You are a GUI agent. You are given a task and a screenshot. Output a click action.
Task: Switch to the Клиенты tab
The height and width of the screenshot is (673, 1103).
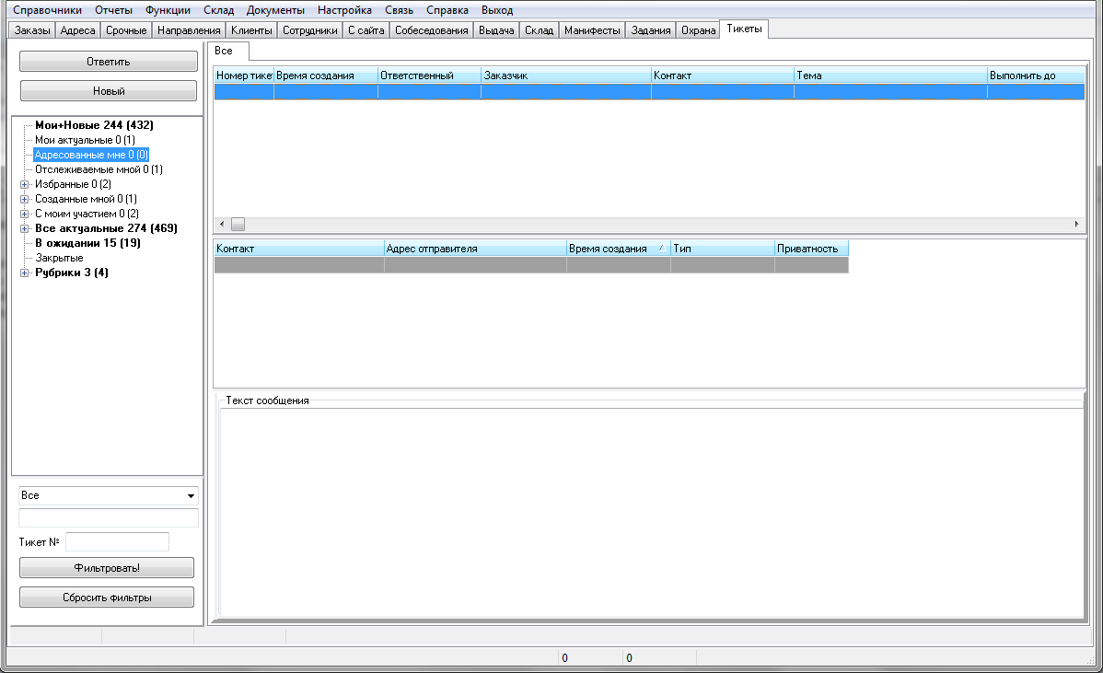(x=251, y=30)
